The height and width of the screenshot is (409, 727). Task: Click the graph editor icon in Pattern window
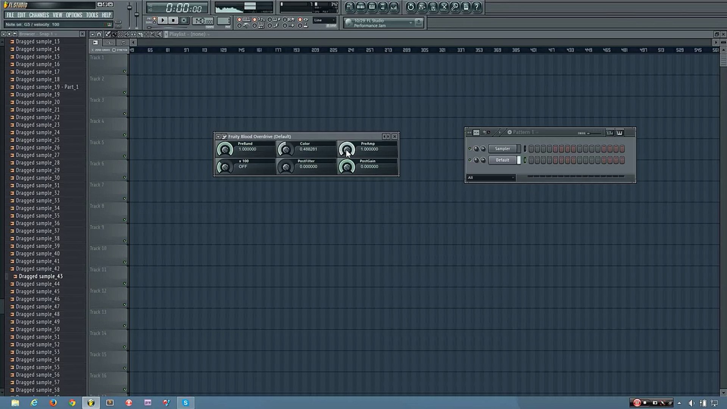coord(610,133)
